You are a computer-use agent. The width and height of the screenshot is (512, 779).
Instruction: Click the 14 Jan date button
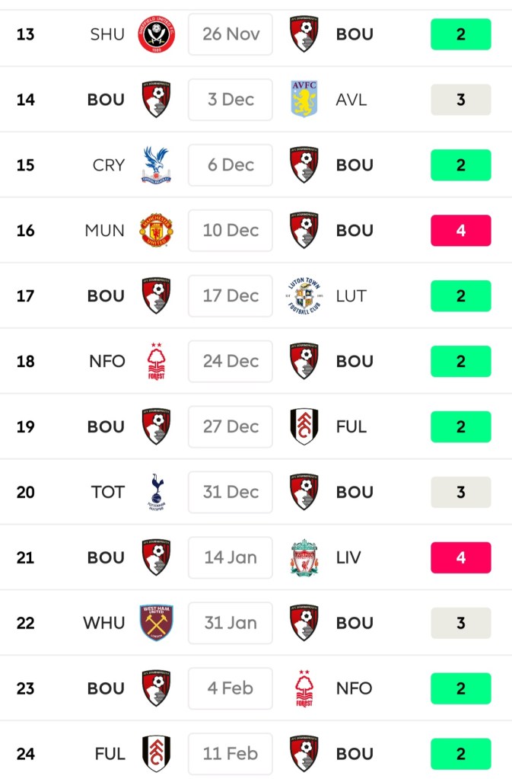(231, 558)
